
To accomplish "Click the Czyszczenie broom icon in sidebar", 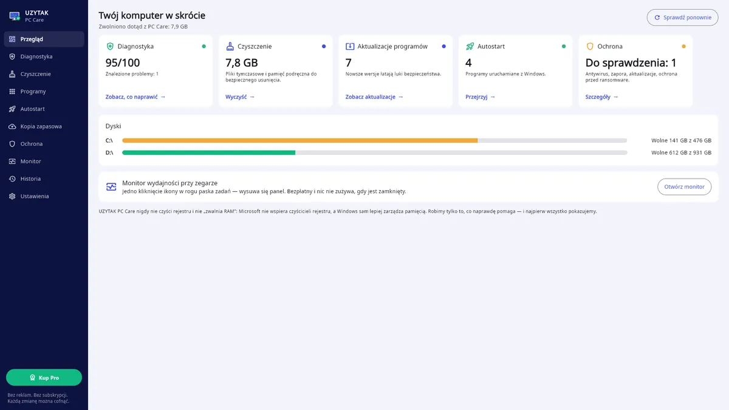I will [12, 74].
